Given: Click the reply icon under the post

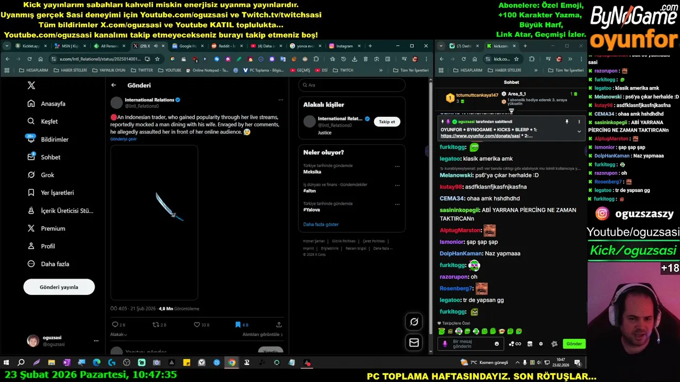Looking at the screenshot, I should tap(115, 325).
